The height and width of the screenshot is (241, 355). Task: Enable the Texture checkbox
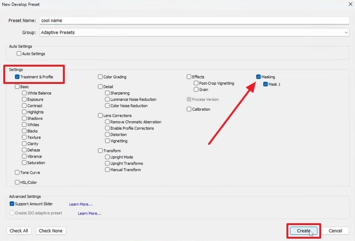coord(24,137)
